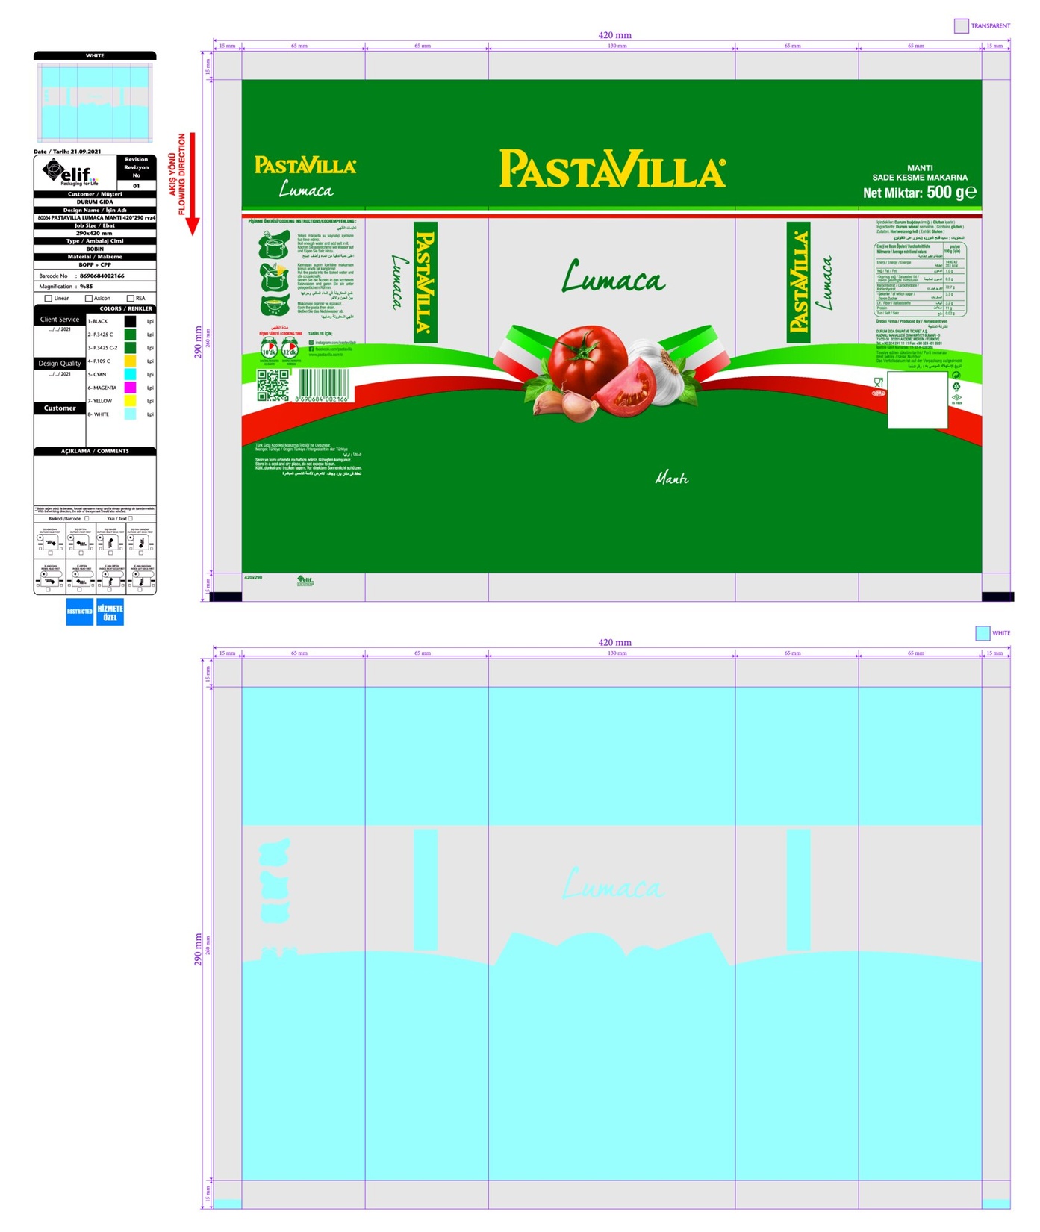Click the red flowing direction arrow

pos(193,184)
